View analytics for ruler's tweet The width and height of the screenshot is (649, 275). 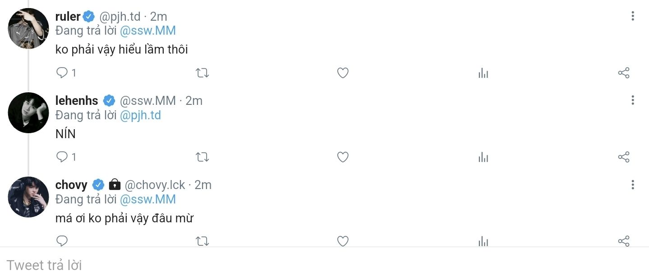pos(483,73)
